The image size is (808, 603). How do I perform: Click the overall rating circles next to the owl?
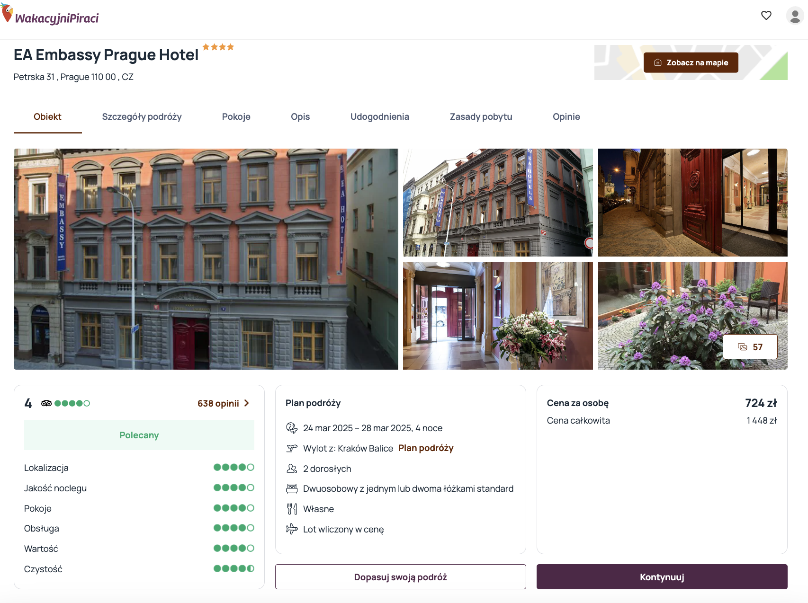[x=72, y=403]
